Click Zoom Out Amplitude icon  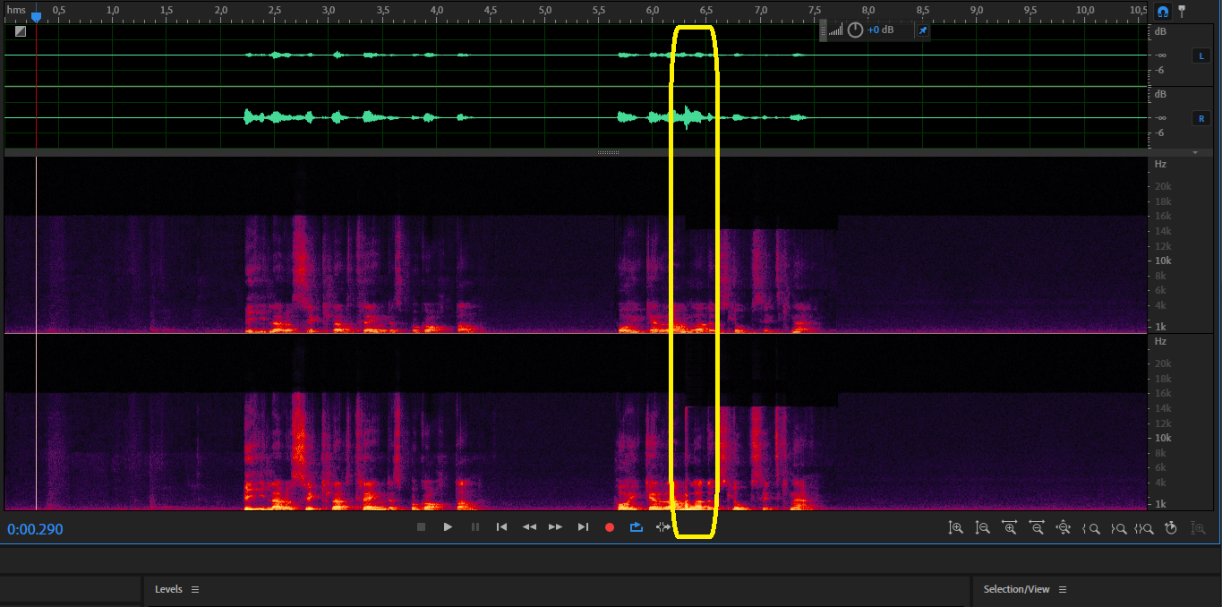tap(982, 528)
